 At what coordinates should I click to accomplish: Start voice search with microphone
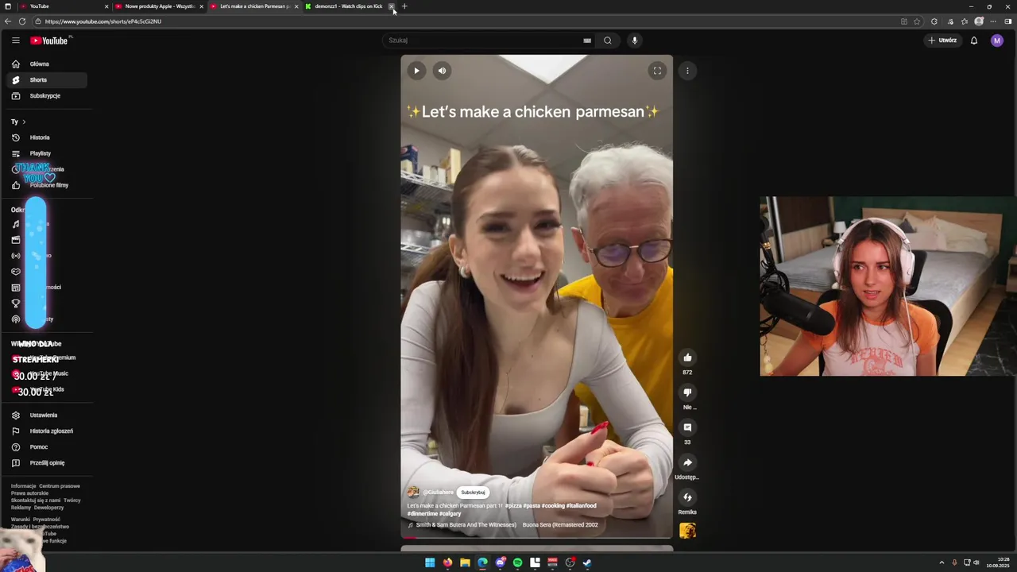pyautogui.click(x=634, y=41)
